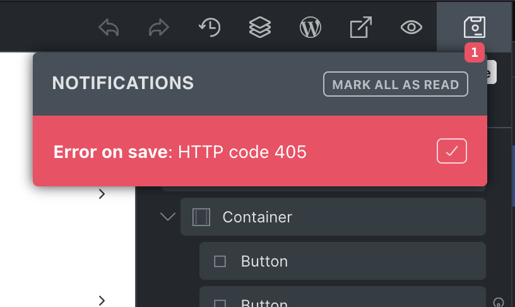Image resolution: width=515 pixels, height=307 pixels.
Task: Click the floppy disk save icon
Action: [474, 27]
